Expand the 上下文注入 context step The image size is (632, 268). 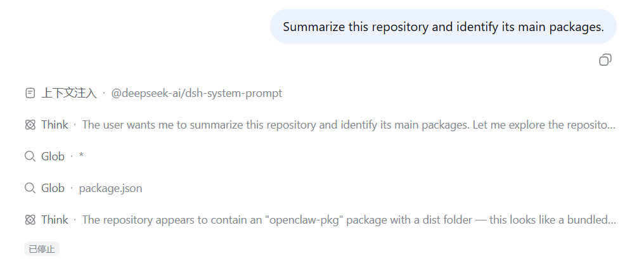tap(153, 93)
